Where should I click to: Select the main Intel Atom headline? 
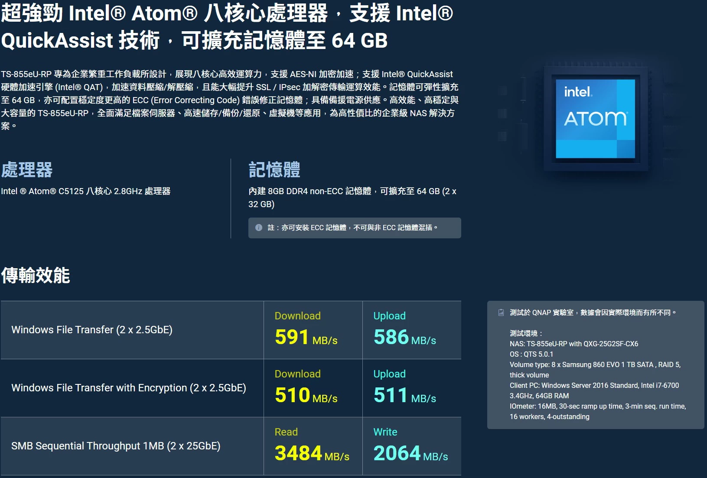(x=227, y=26)
